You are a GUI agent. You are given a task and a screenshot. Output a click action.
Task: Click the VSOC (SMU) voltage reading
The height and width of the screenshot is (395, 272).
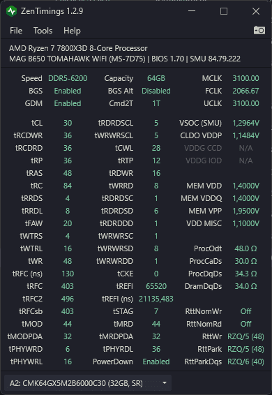tap(245, 123)
